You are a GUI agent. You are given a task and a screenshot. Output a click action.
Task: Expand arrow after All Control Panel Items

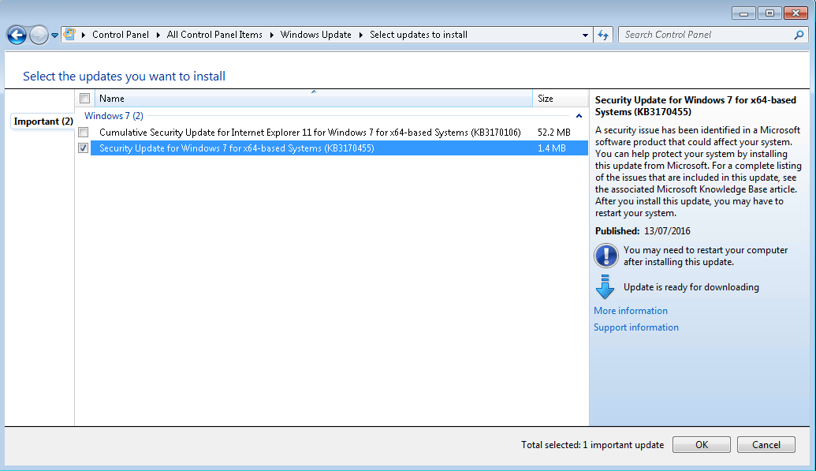coord(272,35)
